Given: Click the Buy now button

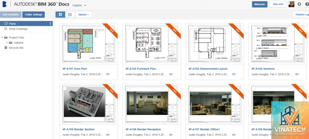Looking at the screenshot, I should 278,4.
